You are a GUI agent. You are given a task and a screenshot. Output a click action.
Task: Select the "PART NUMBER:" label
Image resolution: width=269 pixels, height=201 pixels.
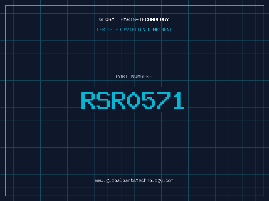pyautogui.click(x=134, y=76)
